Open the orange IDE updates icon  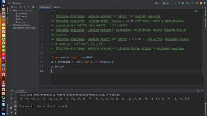pyautogui.click(x=201, y=3)
